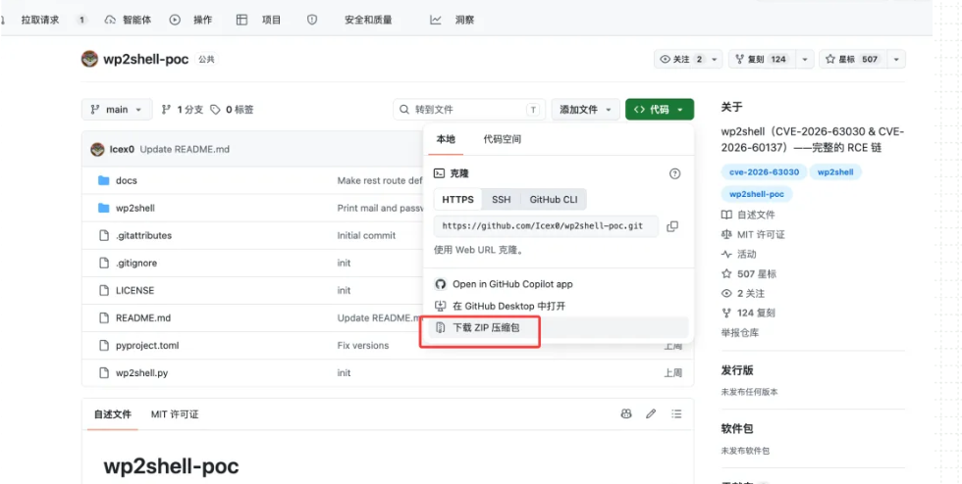Open the clone help question-mark icon
The image size is (962, 484).
(x=675, y=174)
